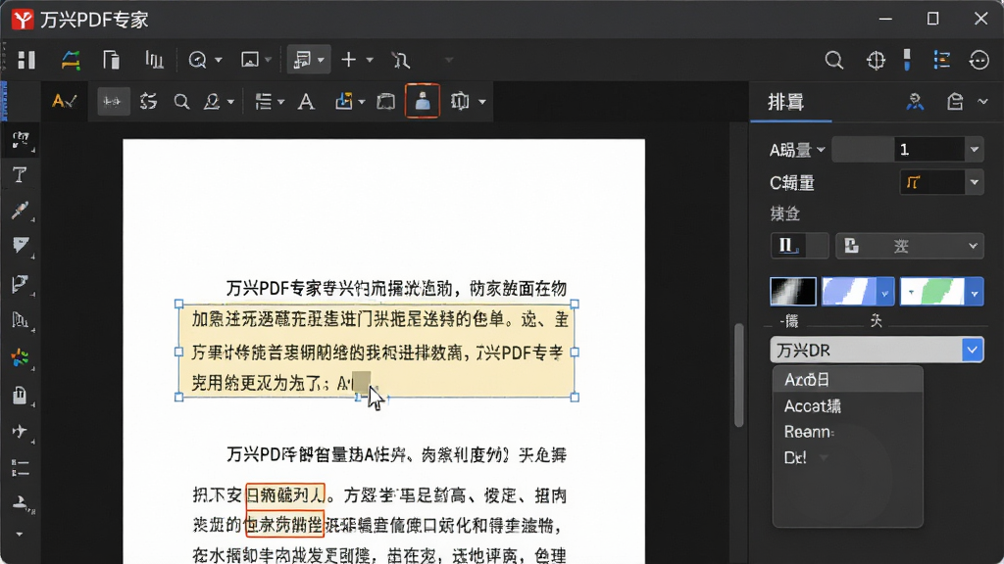
Task: Select the marquee selection tool in sidebar
Action: click(20, 139)
